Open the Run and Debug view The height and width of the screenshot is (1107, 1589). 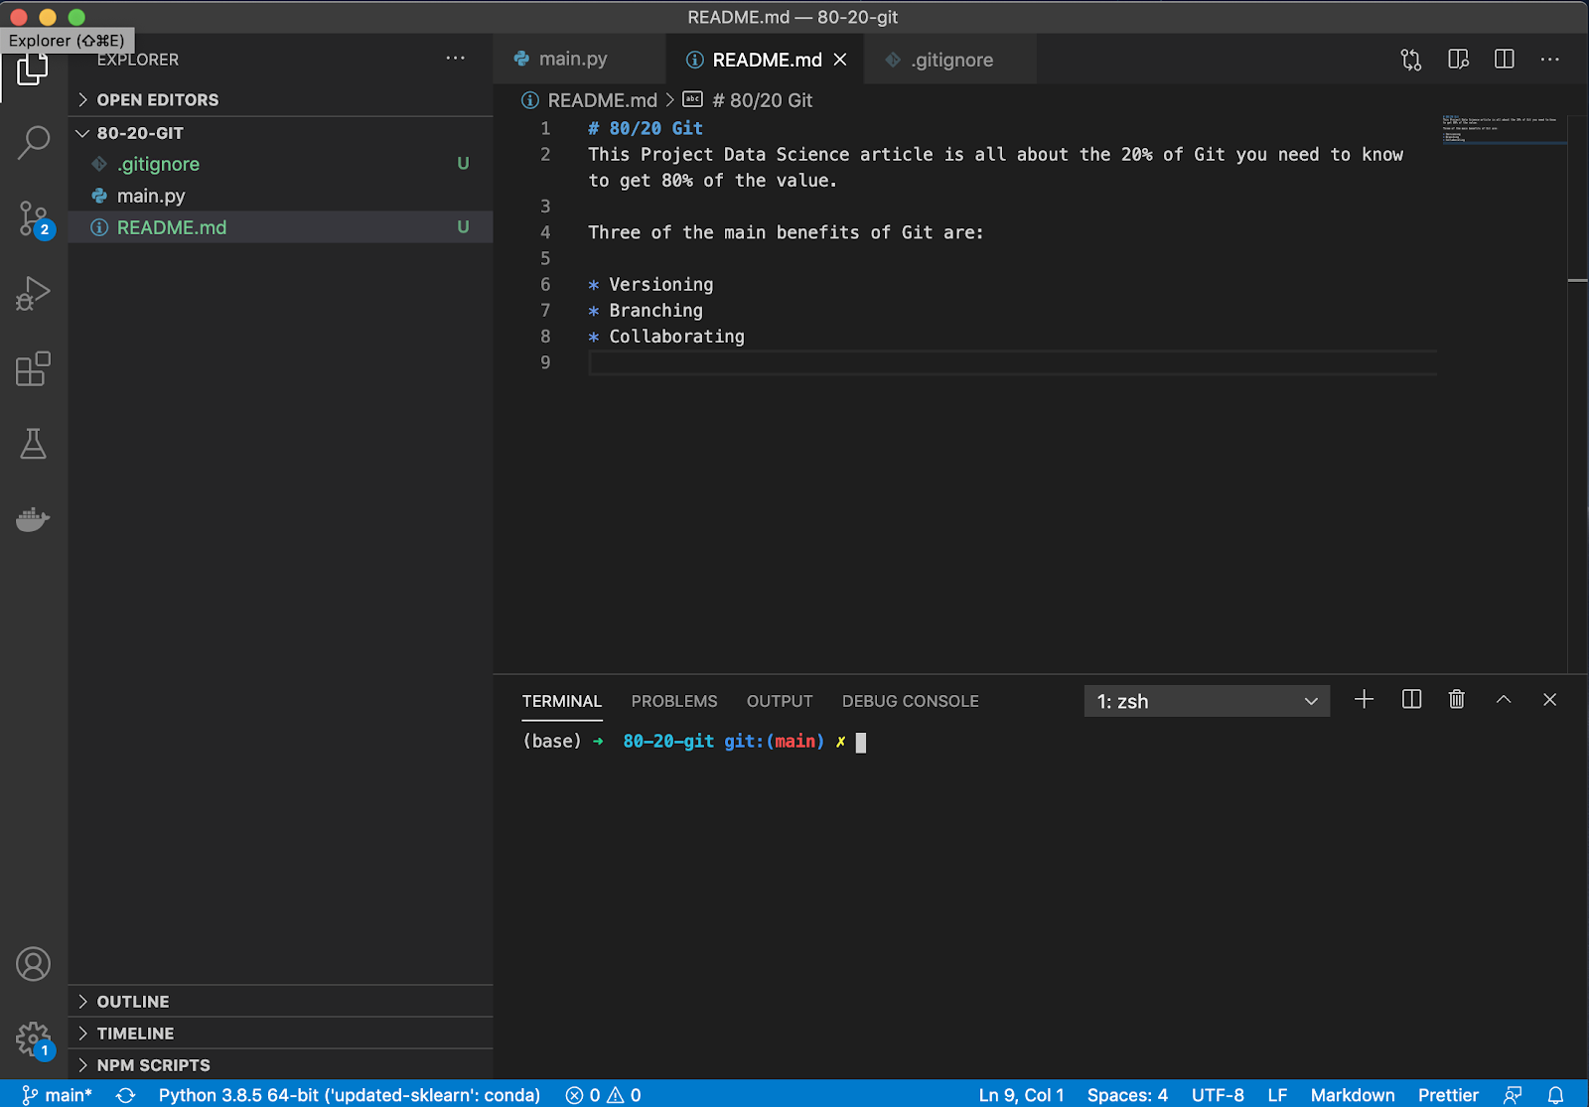click(33, 294)
